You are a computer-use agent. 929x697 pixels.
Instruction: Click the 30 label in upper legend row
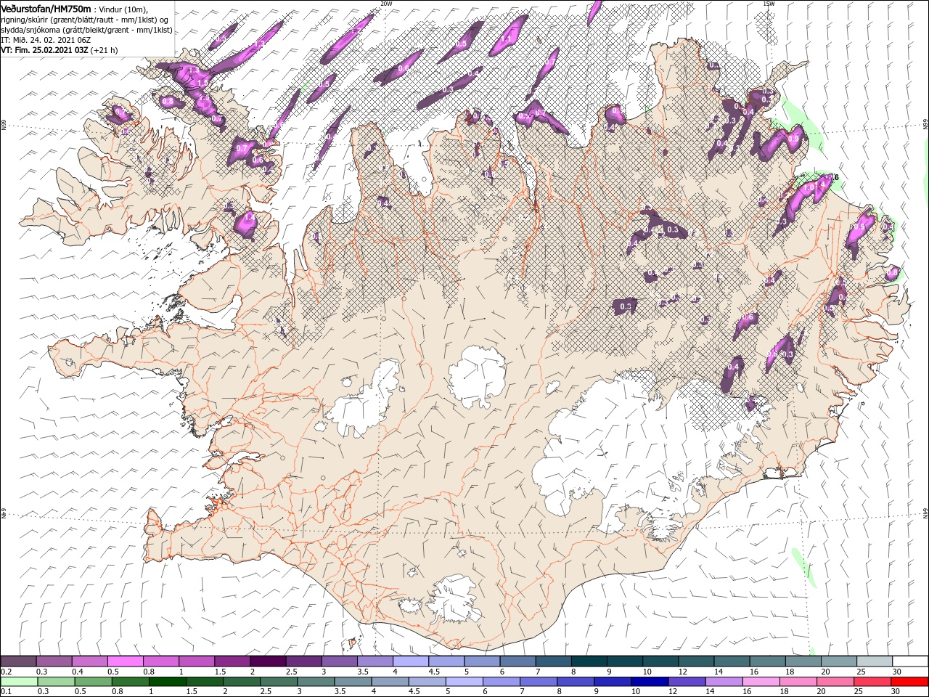tap(896, 672)
